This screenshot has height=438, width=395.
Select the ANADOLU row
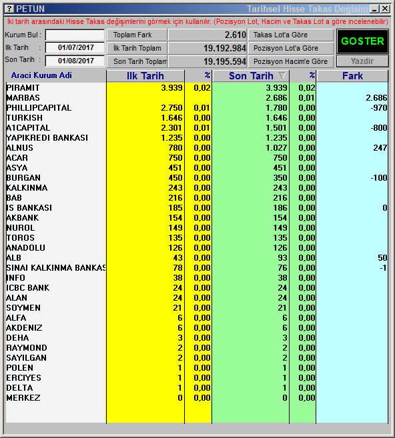click(197, 248)
